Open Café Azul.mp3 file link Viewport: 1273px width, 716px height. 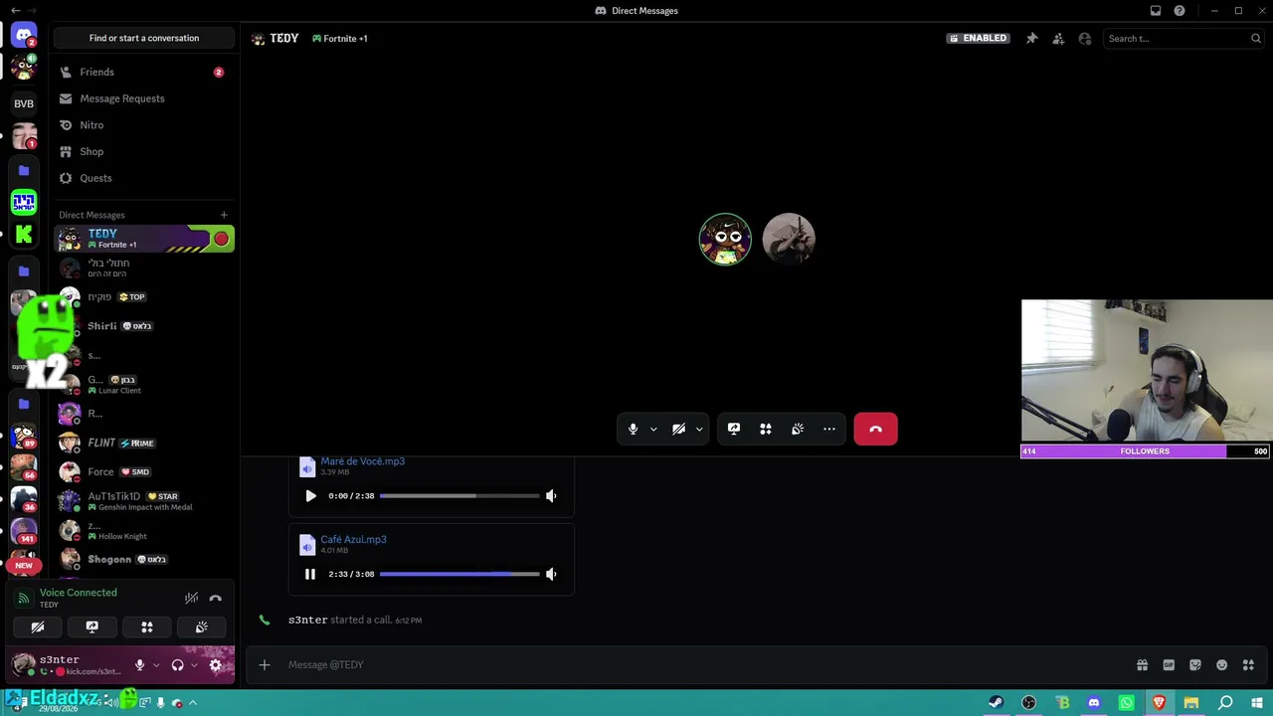pyautogui.click(x=353, y=539)
